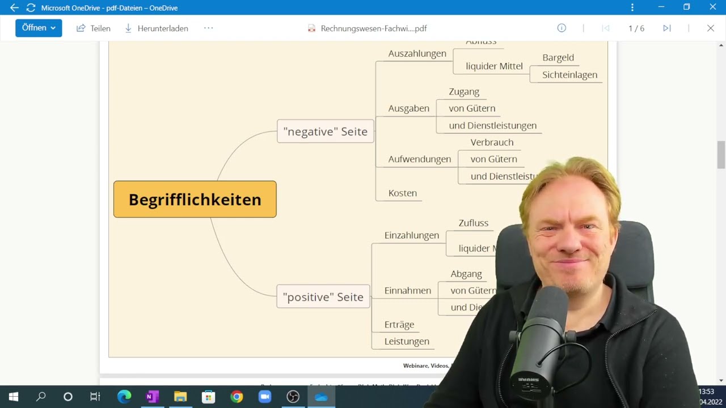The height and width of the screenshot is (408, 726).
Task: Close the PDF preview with the X
Action: click(x=710, y=28)
